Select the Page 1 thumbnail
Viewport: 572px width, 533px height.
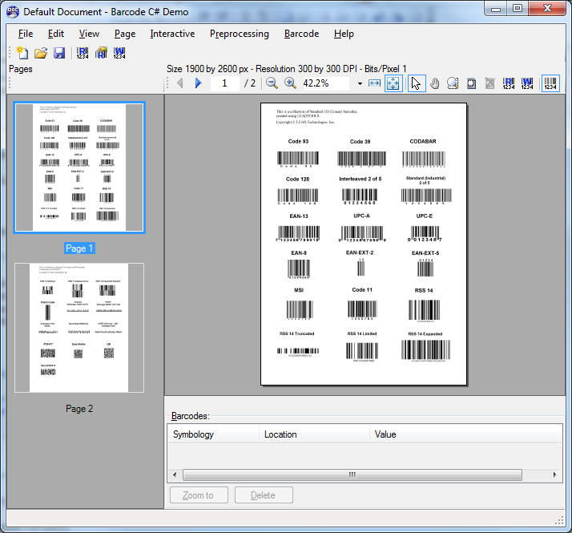[79, 168]
